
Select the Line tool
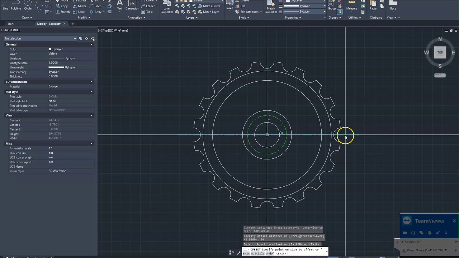pos(5,5)
